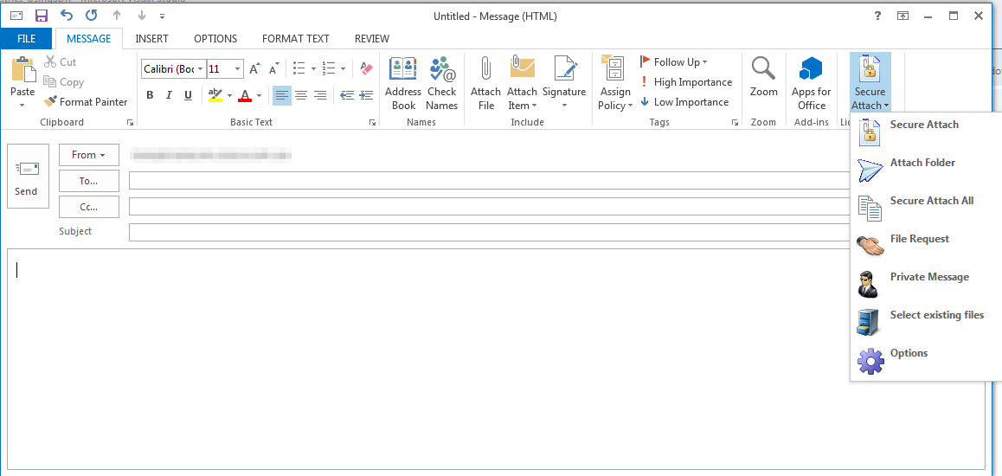The width and height of the screenshot is (1002, 476).
Task: Open the font color picker arrow
Action: [258, 95]
